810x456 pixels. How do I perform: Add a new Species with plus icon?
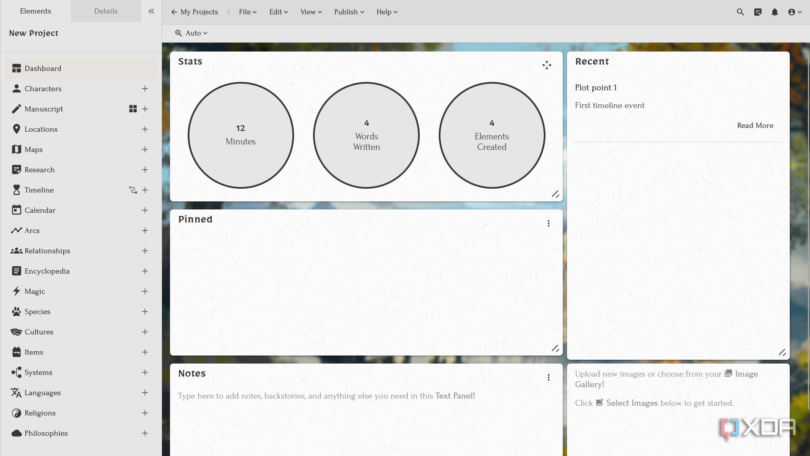(145, 312)
